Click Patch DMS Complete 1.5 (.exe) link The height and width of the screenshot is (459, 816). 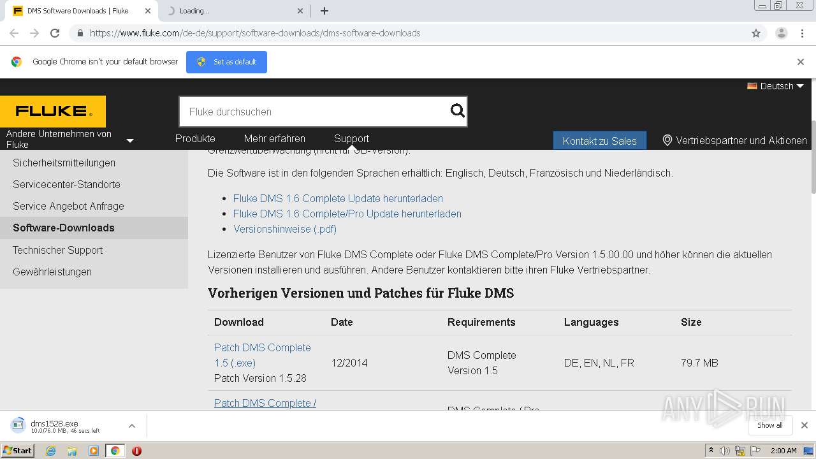tap(263, 355)
